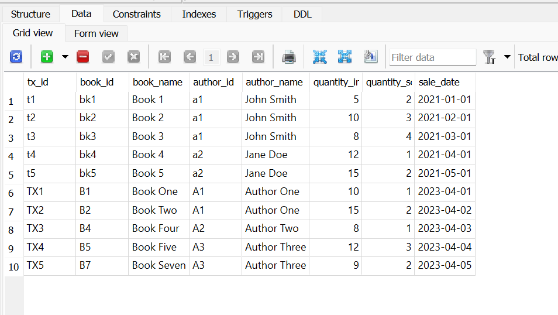Click the green insert row button

pos(47,57)
